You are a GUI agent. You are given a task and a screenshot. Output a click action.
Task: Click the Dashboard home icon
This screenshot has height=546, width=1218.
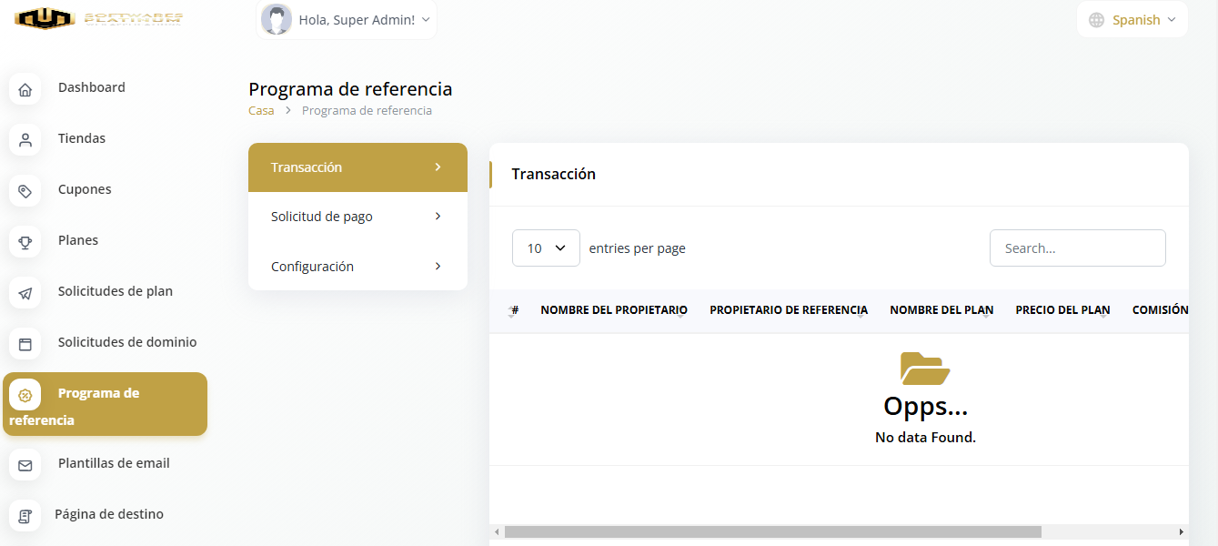(x=25, y=89)
